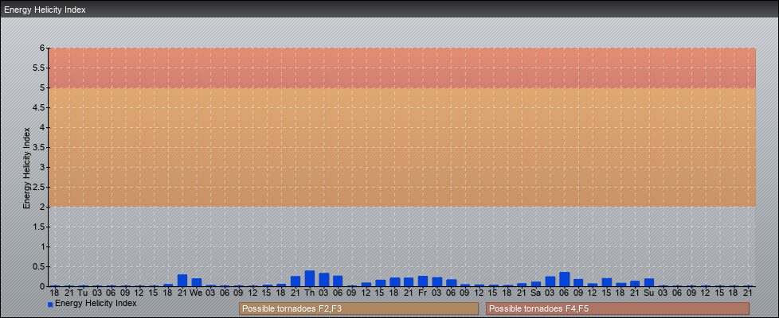This screenshot has width=779, height=318.
Task: Click the vertical Energy Helicity Index axis title
Action: [x=27, y=168]
